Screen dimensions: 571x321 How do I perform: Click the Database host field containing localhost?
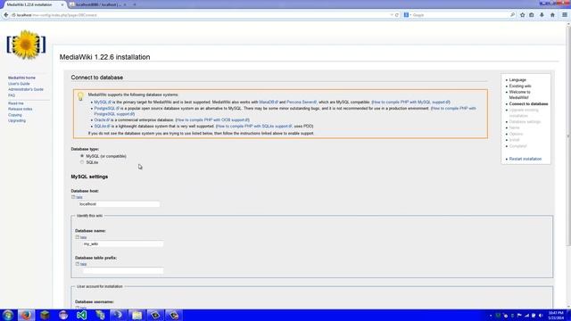tap(119, 204)
